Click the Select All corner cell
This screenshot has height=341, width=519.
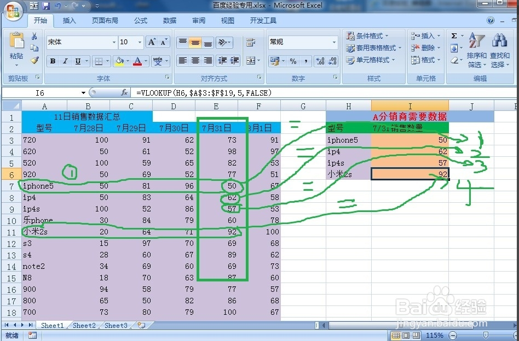pyautogui.click(x=11, y=106)
